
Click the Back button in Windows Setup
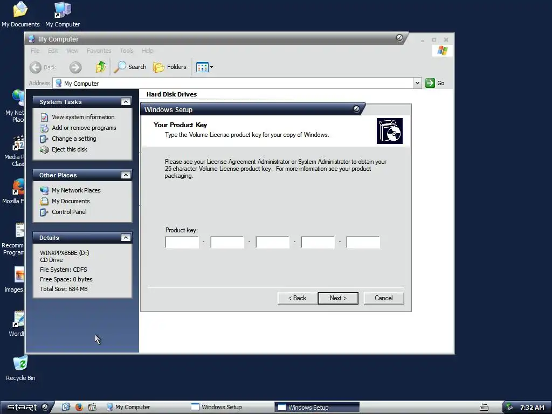297,298
